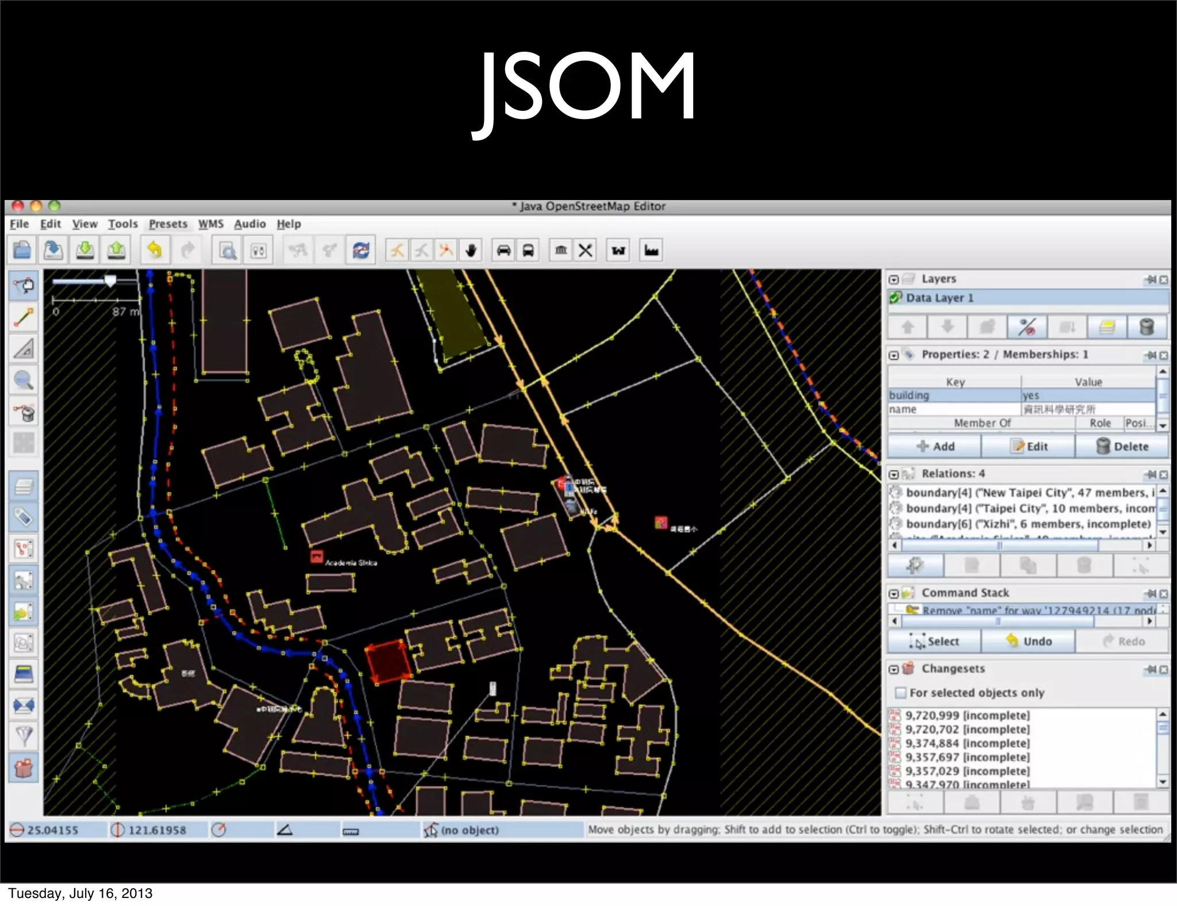Open the search (magnifier page) toolbar icon

tap(228, 251)
